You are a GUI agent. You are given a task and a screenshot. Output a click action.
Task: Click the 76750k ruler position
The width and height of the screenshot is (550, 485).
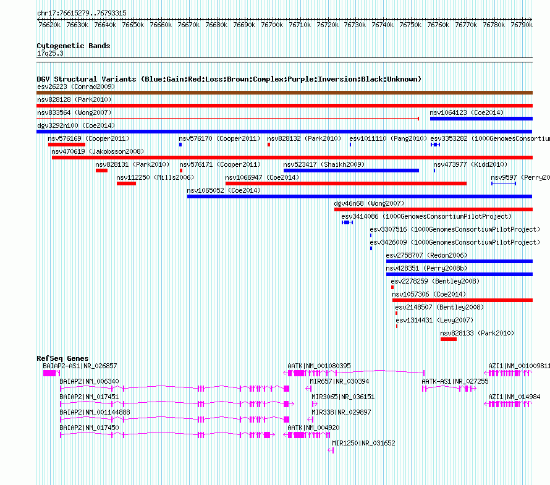pyautogui.click(x=410, y=25)
